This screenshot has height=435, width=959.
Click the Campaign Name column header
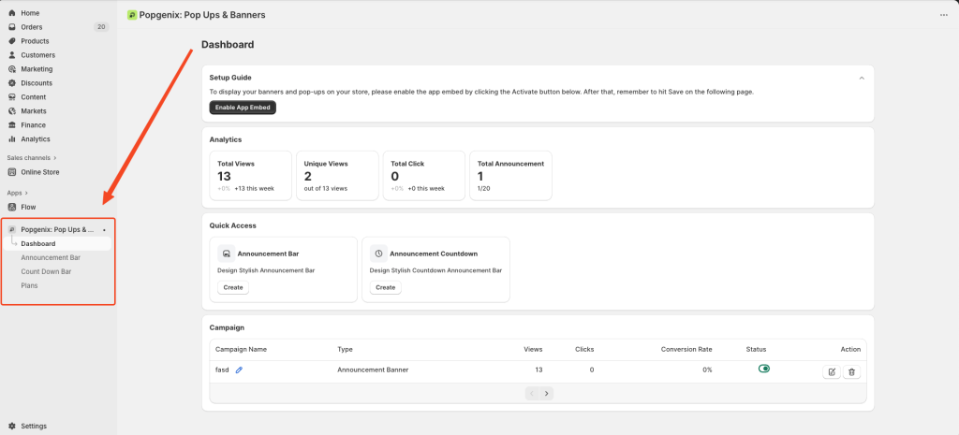click(241, 350)
